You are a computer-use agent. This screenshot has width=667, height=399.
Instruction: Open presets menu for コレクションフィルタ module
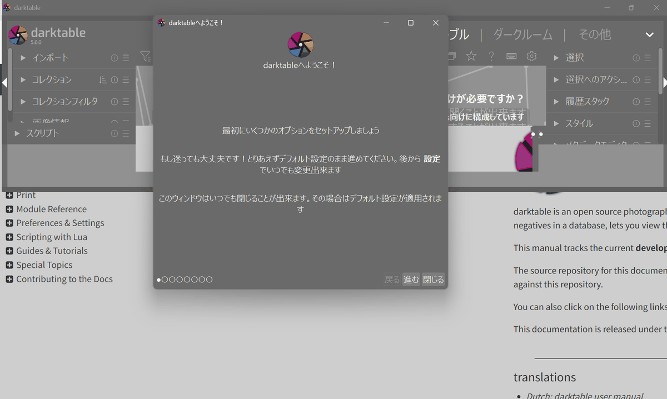[126, 102]
